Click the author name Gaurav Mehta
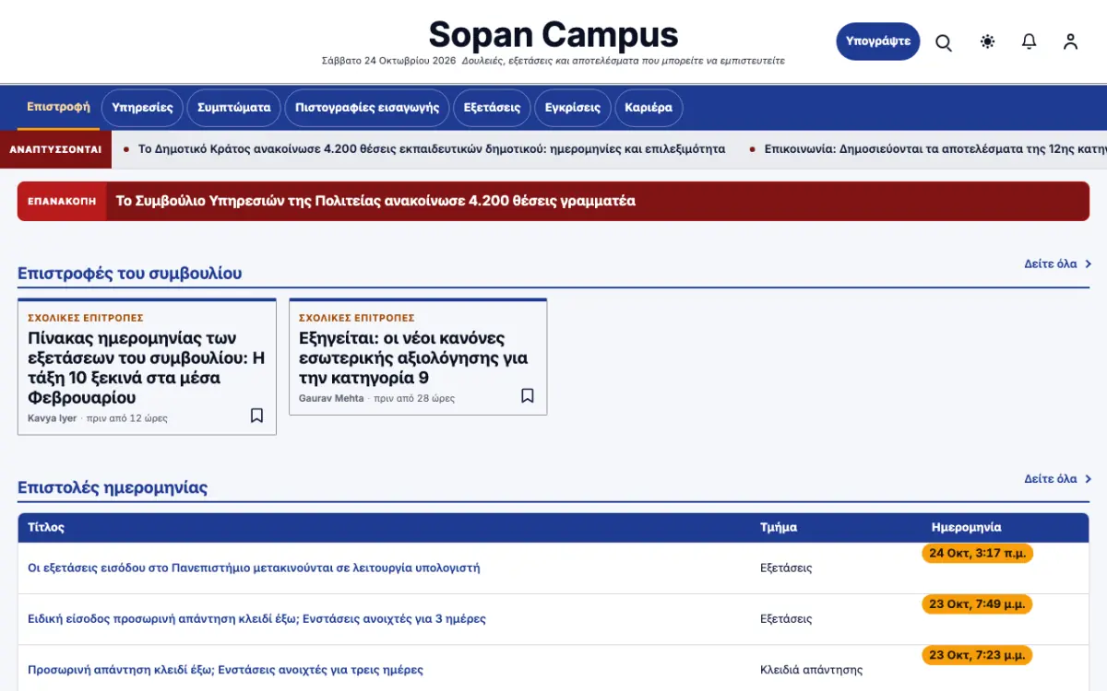Image resolution: width=1107 pixels, height=691 pixels. pos(331,398)
